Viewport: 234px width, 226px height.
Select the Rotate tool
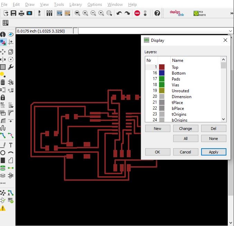[x=11, y=59]
